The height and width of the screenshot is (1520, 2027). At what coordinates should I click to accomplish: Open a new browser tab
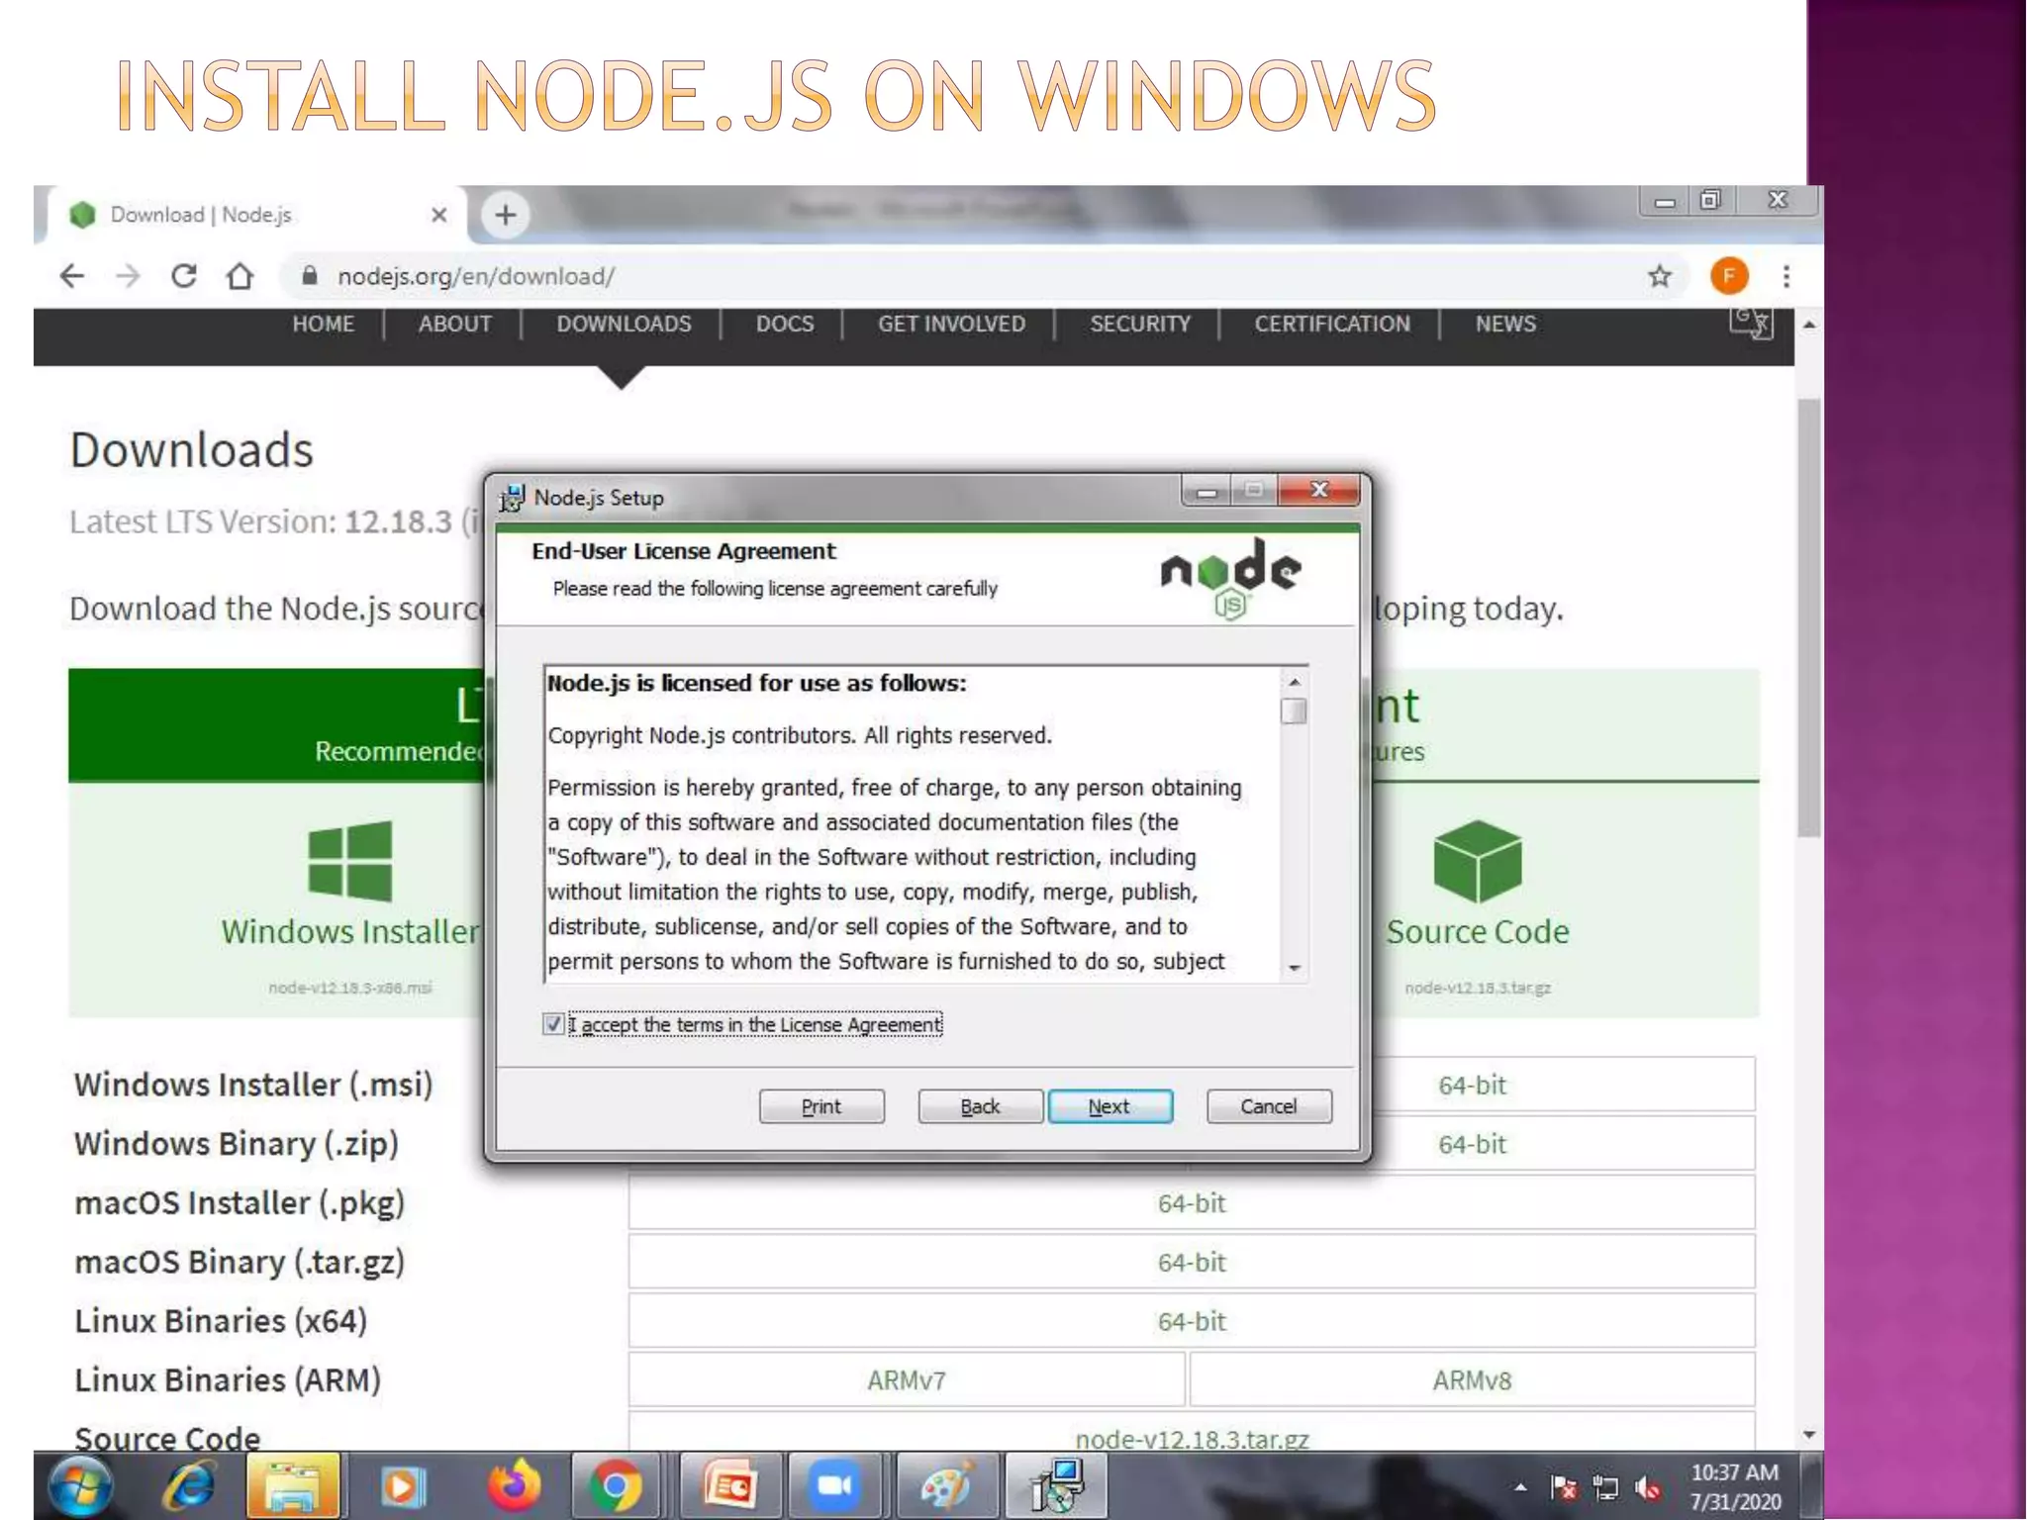[506, 215]
